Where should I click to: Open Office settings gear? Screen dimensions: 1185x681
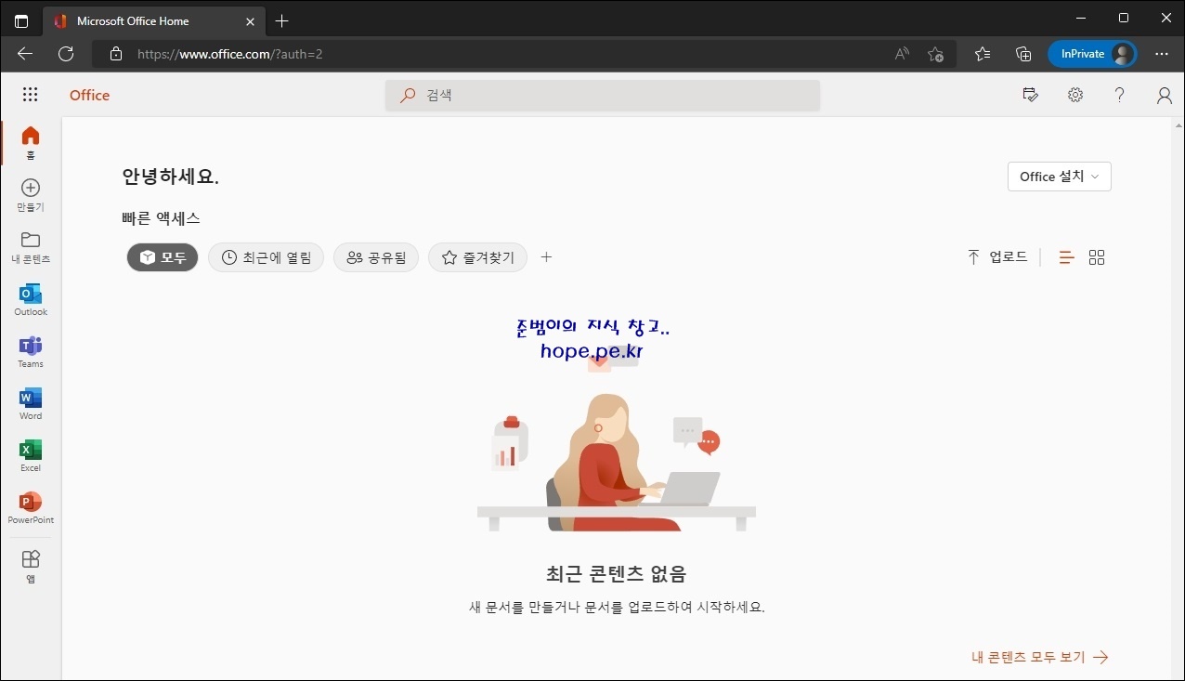click(1075, 95)
